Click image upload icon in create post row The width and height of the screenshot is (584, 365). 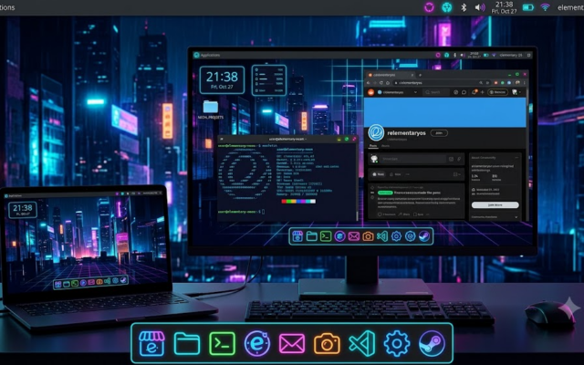click(x=451, y=159)
